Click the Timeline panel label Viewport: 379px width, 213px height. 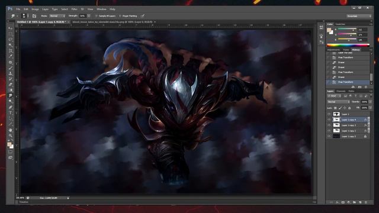click(24, 202)
